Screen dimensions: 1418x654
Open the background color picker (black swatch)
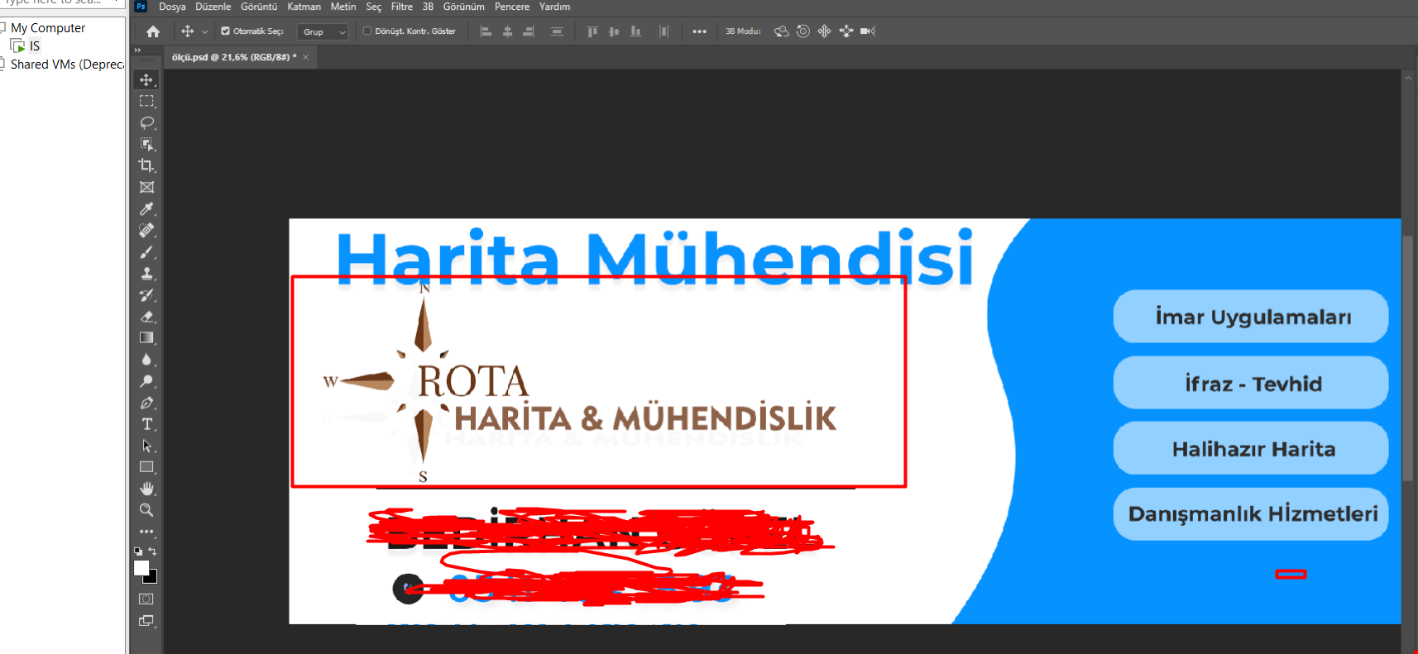click(x=152, y=578)
